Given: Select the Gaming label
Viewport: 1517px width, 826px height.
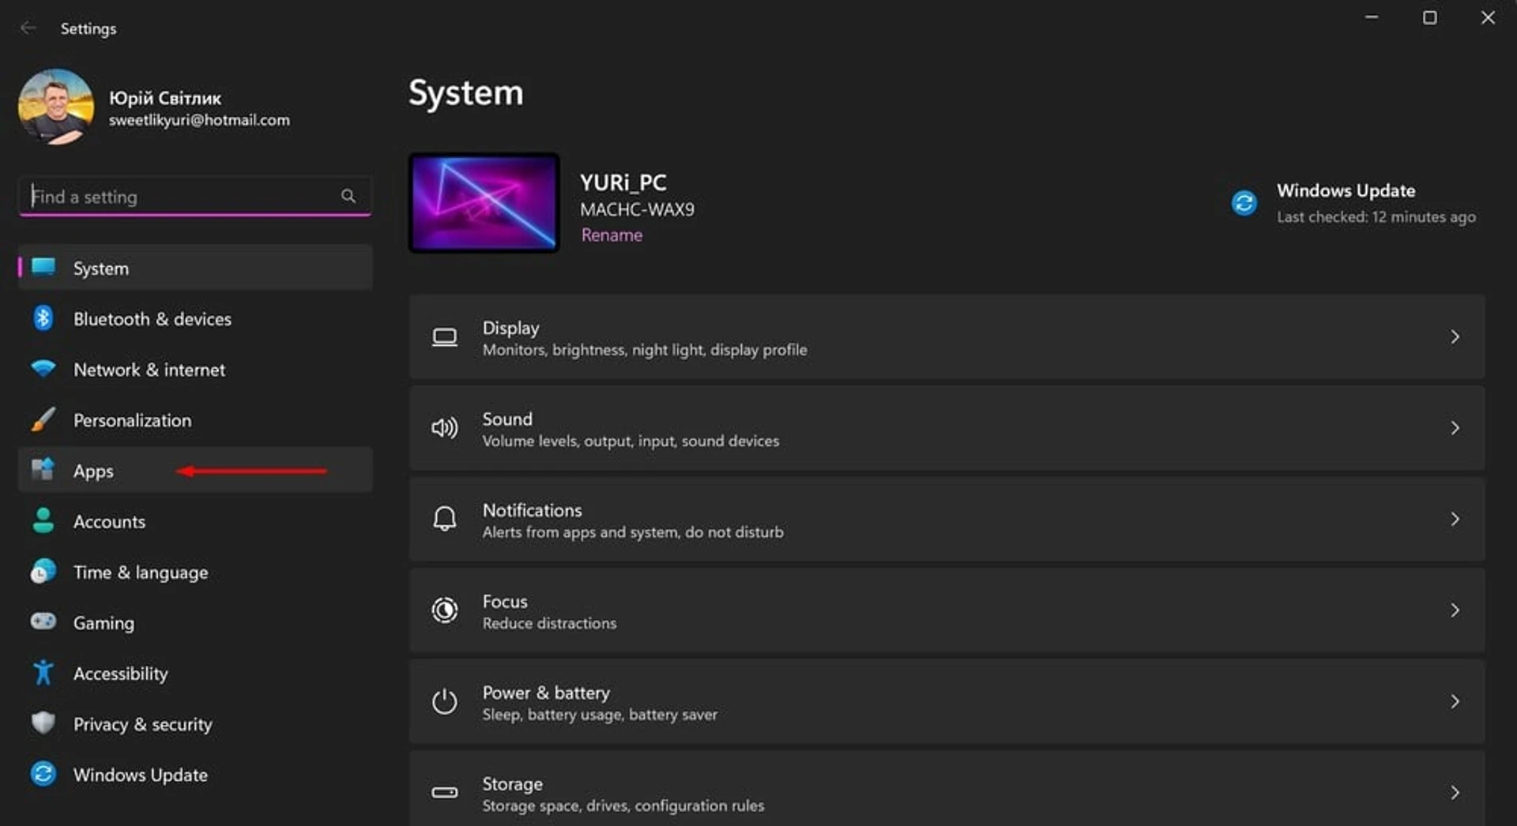Looking at the screenshot, I should (x=104, y=623).
